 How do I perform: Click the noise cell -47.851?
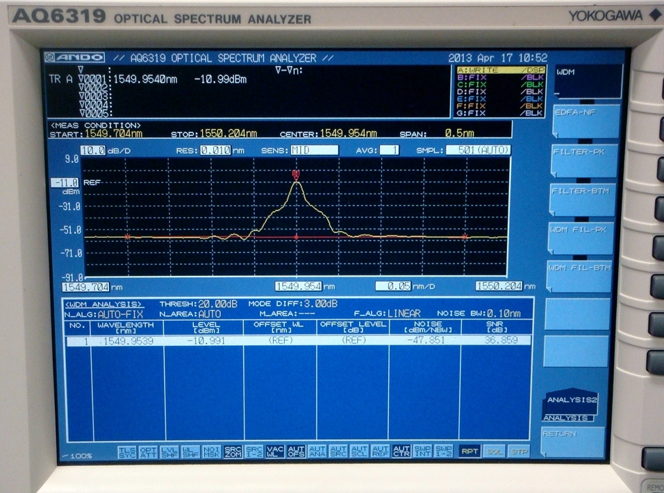(x=426, y=340)
